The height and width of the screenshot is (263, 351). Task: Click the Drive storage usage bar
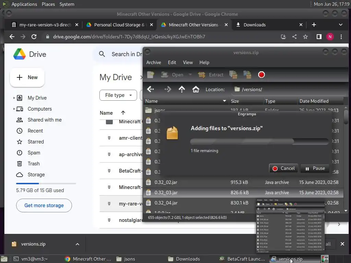[x=46, y=184]
